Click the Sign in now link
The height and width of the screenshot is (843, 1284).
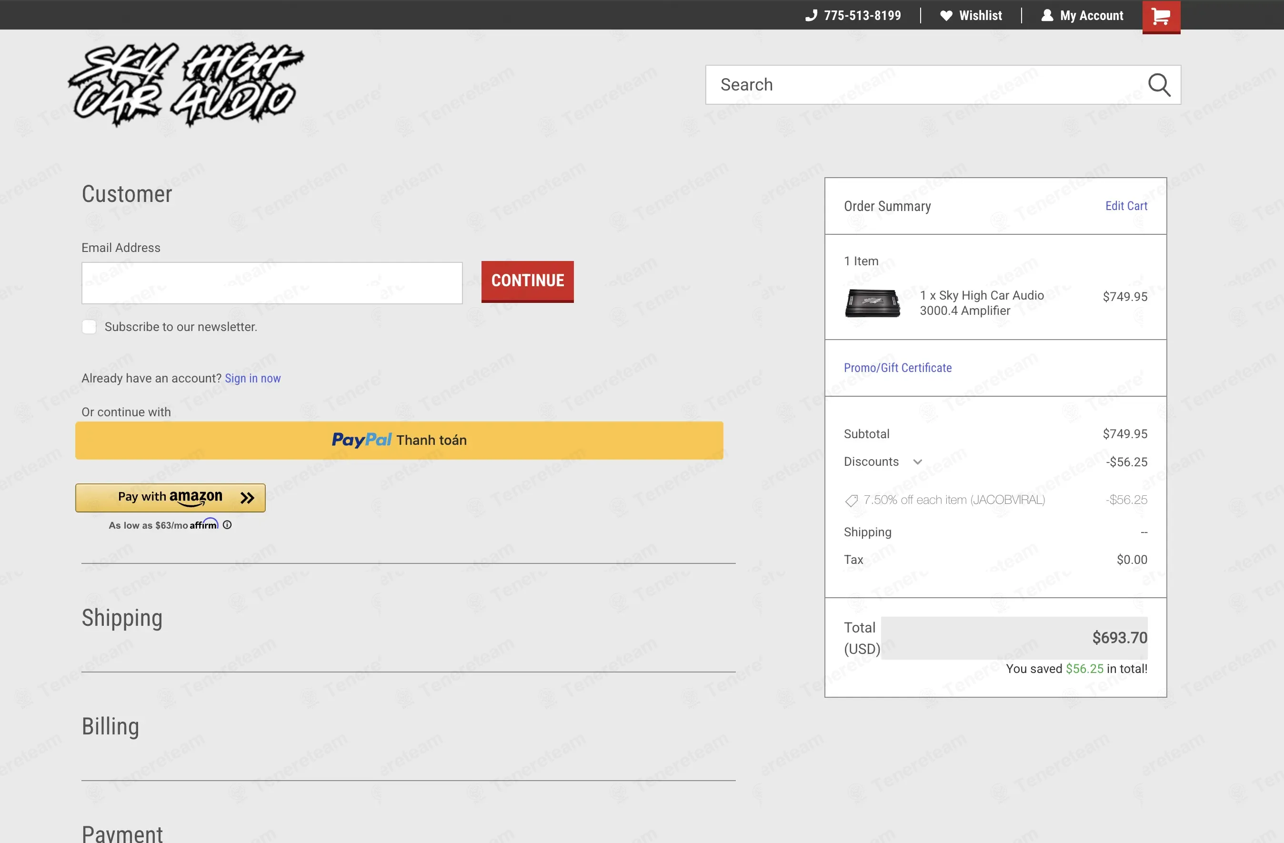pyautogui.click(x=252, y=378)
